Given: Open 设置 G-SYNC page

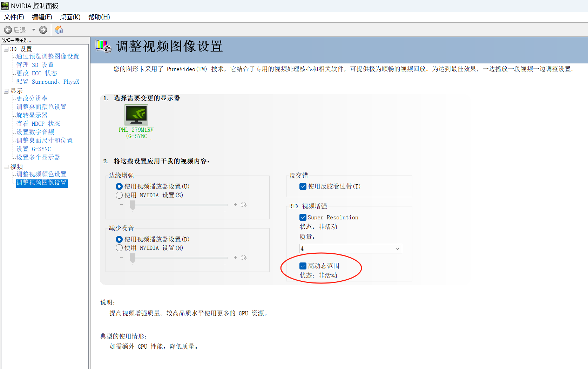Looking at the screenshot, I should pos(34,149).
